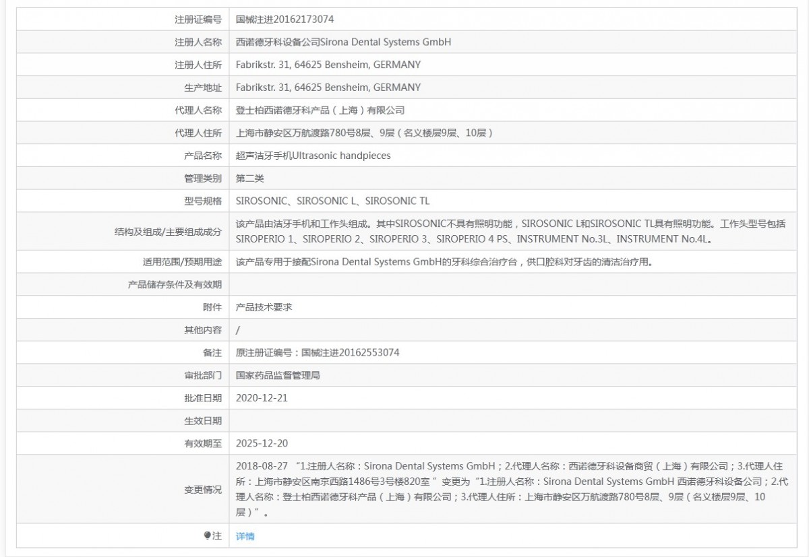Click approval date 2020-12-21

tap(262, 398)
